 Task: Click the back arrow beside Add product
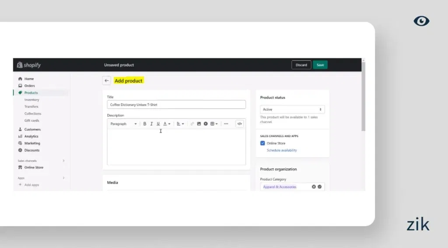click(x=107, y=81)
